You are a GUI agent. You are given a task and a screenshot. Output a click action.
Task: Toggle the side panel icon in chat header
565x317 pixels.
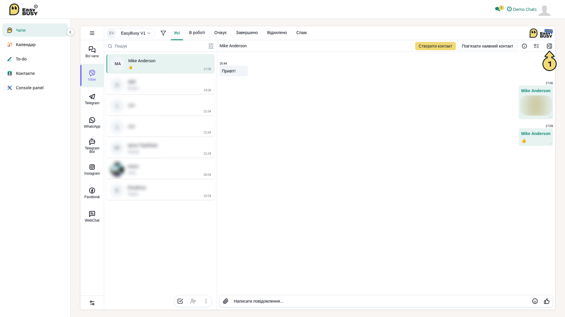(549, 46)
